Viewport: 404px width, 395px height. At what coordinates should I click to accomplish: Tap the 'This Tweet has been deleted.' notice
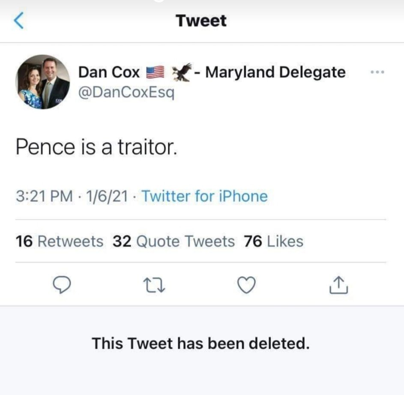pyautogui.click(x=201, y=343)
